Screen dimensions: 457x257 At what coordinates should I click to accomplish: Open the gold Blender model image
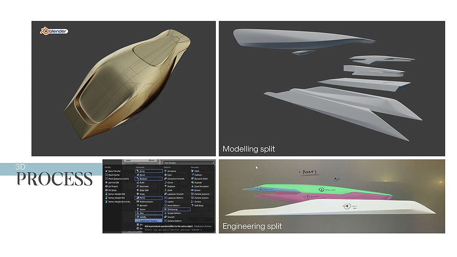tap(124, 88)
